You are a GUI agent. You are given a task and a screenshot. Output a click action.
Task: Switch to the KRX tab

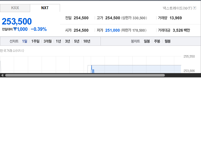[15, 8]
